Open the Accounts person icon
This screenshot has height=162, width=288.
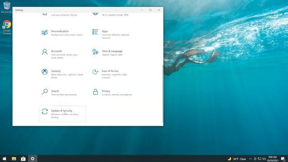(45, 52)
